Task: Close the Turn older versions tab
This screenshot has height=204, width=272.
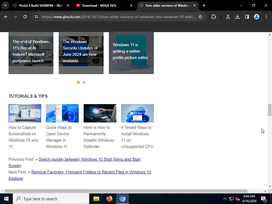Action: click(x=194, y=5)
